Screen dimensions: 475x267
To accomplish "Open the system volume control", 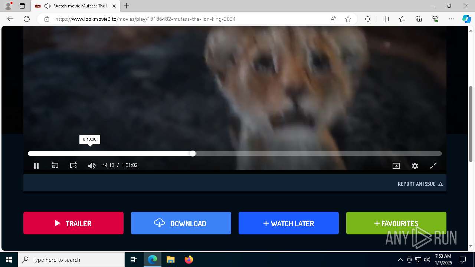I will coord(427,260).
